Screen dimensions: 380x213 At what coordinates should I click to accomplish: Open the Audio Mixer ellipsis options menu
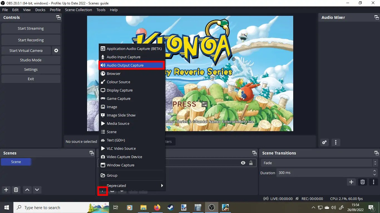336,142
